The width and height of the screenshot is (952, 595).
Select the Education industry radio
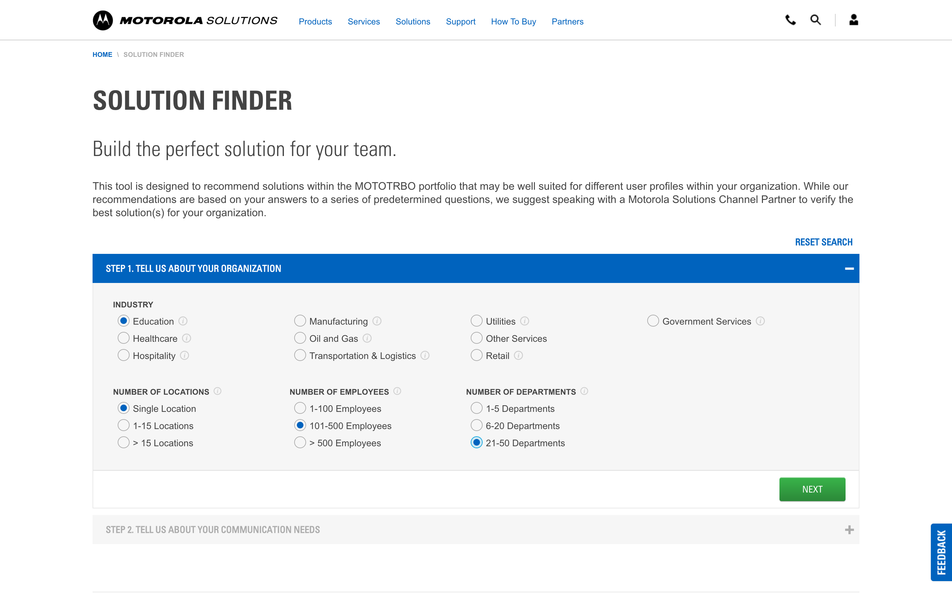pyautogui.click(x=124, y=321)
